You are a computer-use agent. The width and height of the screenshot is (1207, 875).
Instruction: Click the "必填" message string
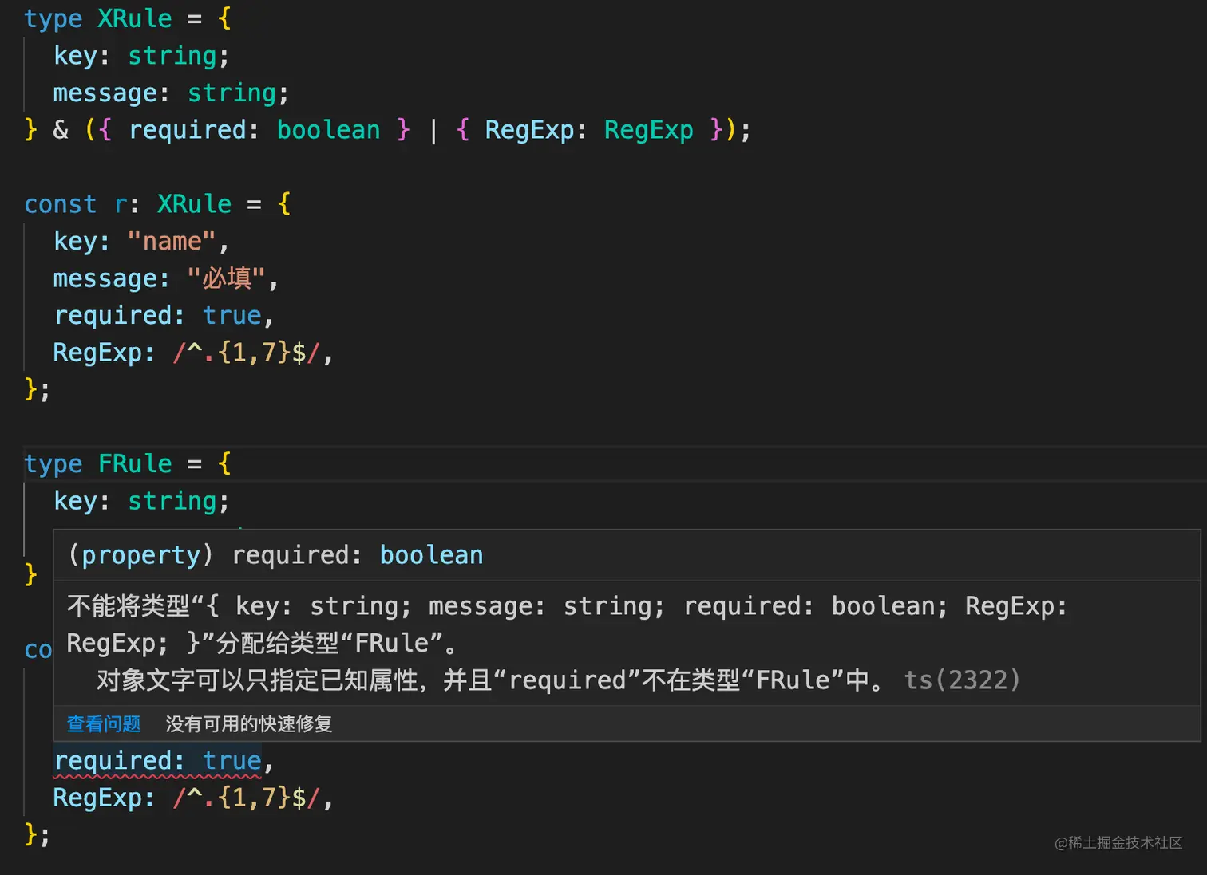click(x=226, y=278)
